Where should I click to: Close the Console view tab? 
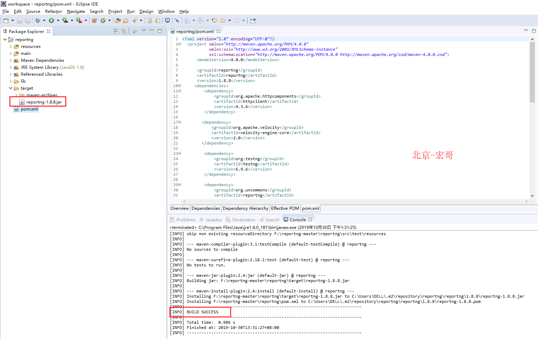(310, 220)
